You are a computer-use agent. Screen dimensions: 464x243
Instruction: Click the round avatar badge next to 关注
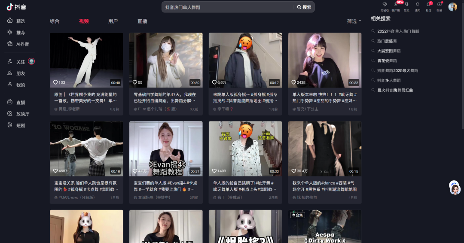(31, 61)
